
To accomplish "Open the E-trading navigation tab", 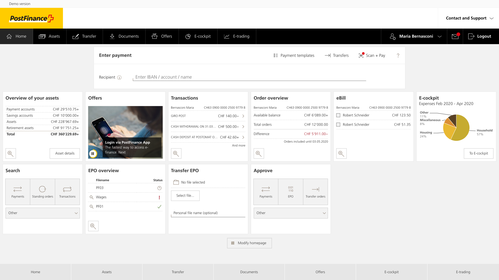I will pyautogui.click(x=237, y=36).
